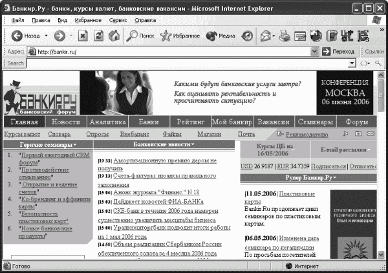Open the Сервис menu

[118, 20]
